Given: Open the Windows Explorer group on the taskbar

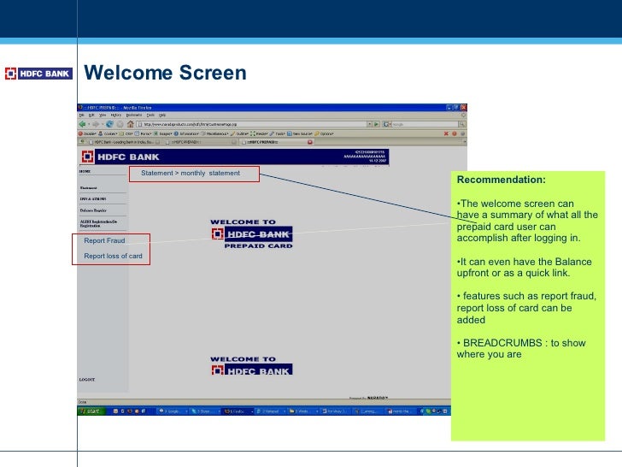Looking at the screenshot, I should [303, 411].
